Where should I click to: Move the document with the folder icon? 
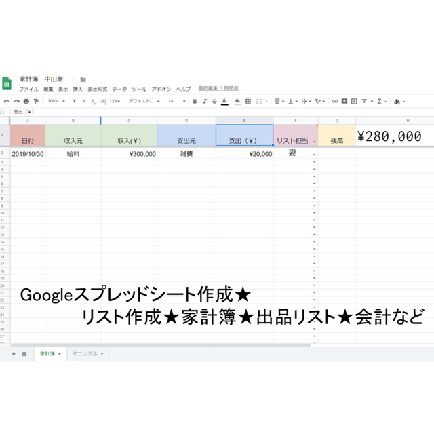coord(83,80)
